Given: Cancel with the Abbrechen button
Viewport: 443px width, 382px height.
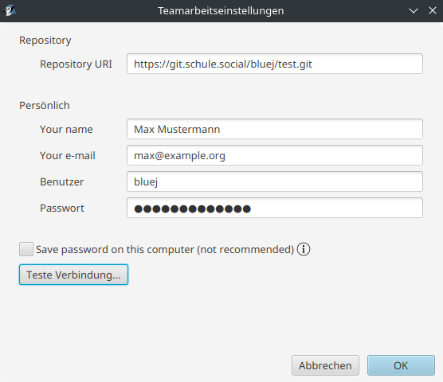Looking at the screenshot, I should coord(325,365).
